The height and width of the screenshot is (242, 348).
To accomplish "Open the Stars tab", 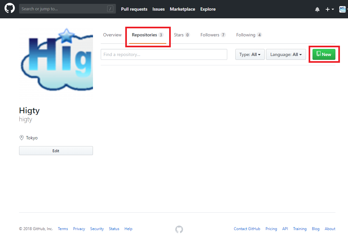I will [x=181, y=35].
